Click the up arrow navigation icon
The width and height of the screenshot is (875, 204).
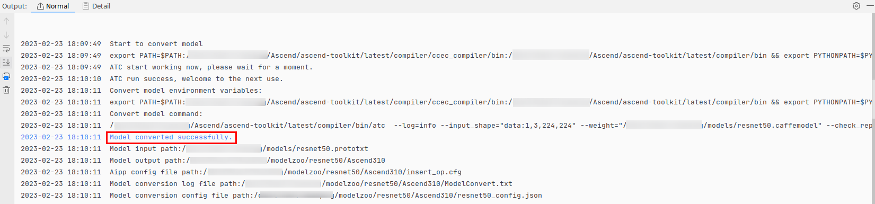pos(6,21)
